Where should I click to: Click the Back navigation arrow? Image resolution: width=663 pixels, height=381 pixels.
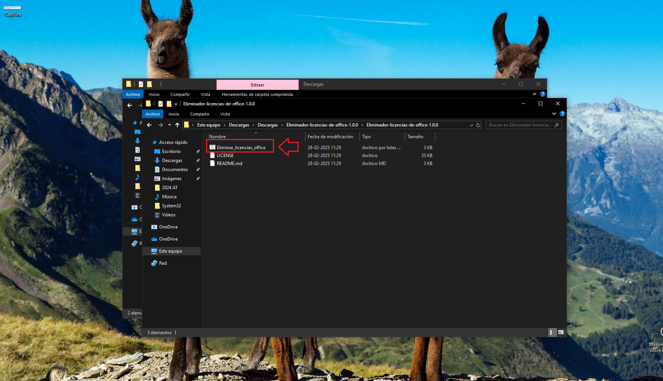pos(149,125)
